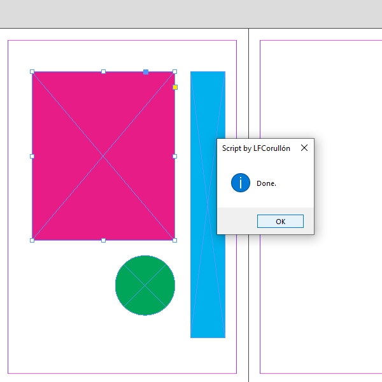Image resolution: width=382 pixels, height=382 pixels.
Task: Click the gray pasteboard above the pages
Action: tap(191, 14)
